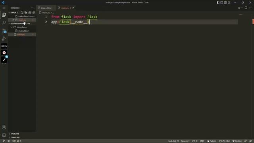Open the errors and warnings problems indicator

click(17, 141)
